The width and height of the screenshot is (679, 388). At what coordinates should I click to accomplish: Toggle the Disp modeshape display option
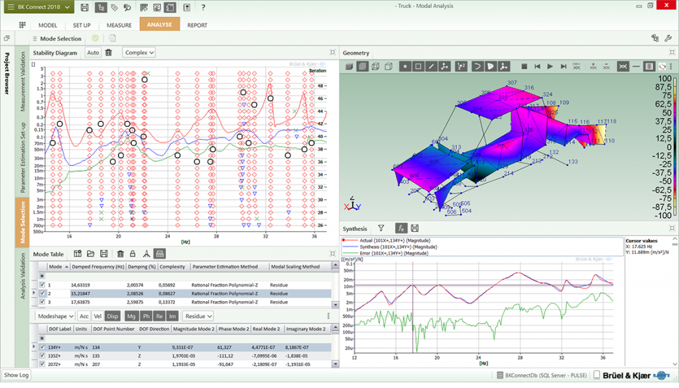click(113, 316)
